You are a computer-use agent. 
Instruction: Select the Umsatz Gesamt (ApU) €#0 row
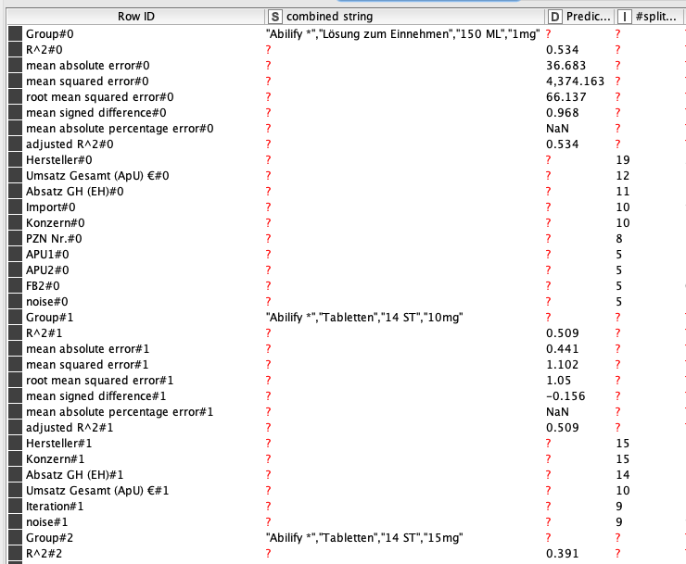[x=97, y=176]
